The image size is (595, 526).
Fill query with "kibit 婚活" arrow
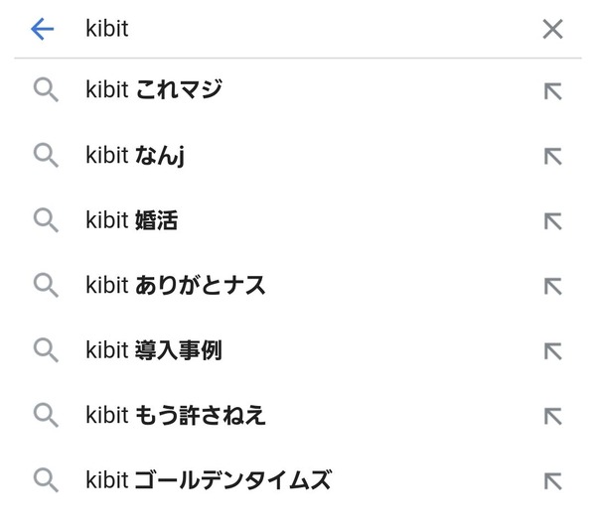[x=553, y=221]
